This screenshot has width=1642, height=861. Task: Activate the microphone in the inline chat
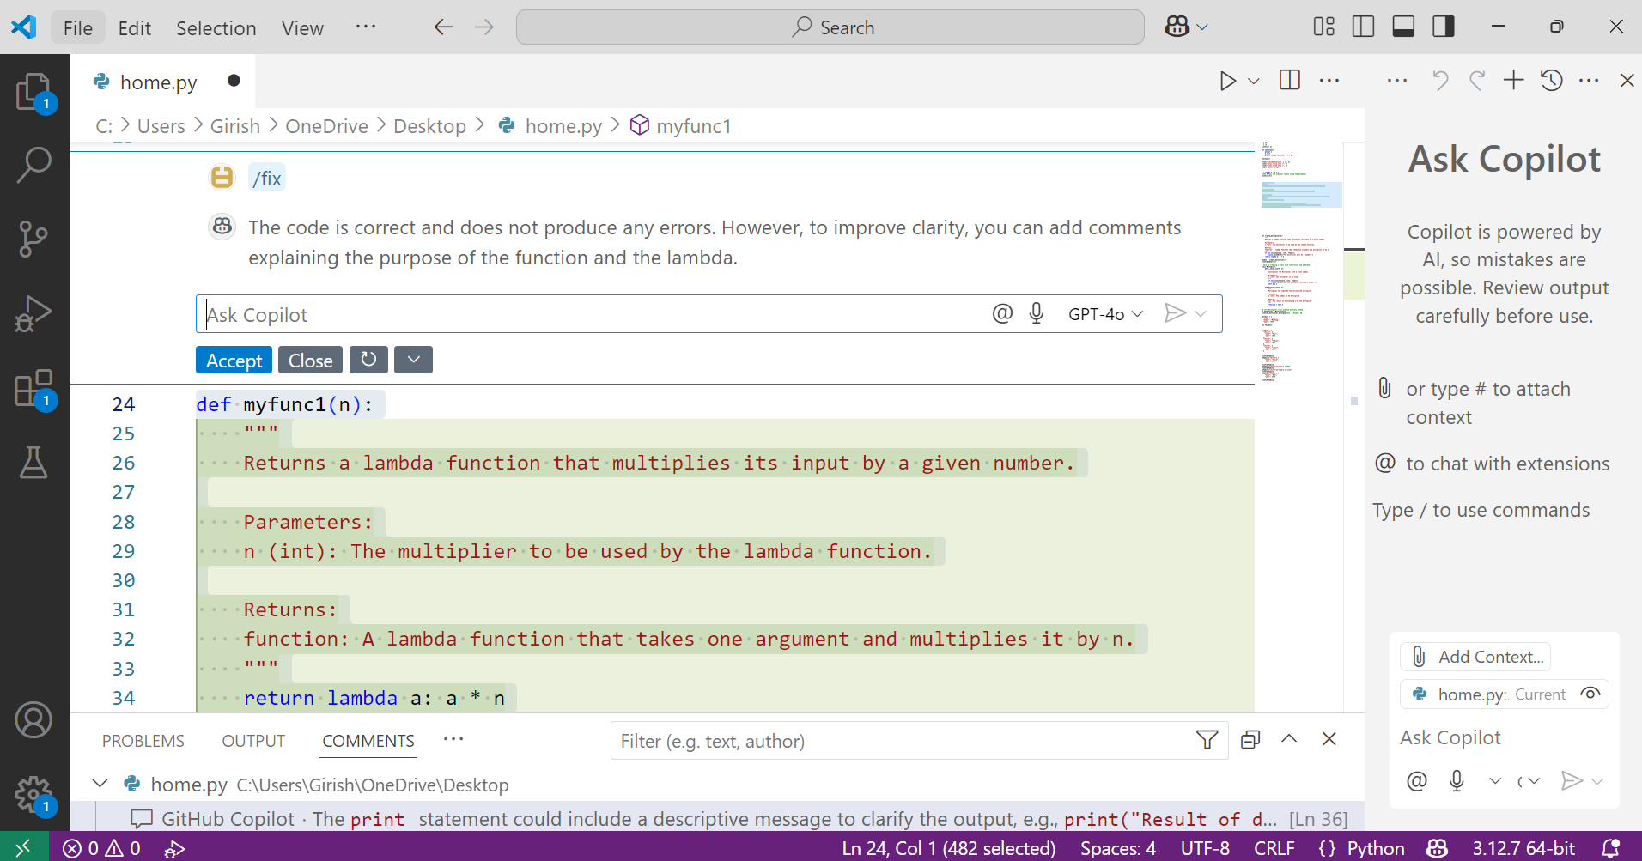click(x=1036, y=313)
